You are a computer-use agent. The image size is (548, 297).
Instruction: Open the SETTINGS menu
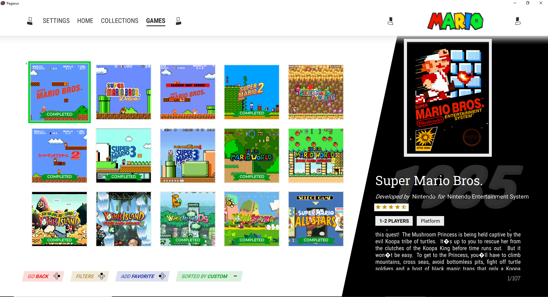click(56, 21)
